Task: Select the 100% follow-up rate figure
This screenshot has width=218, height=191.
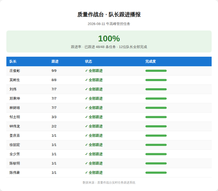Action: (x=109, y=39)
